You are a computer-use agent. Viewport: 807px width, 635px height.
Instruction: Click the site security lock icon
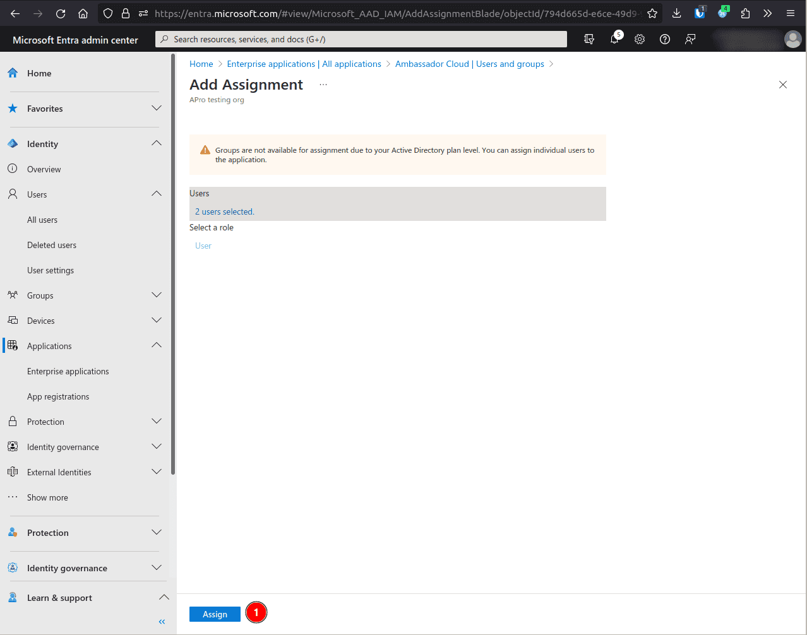point(126,13)
